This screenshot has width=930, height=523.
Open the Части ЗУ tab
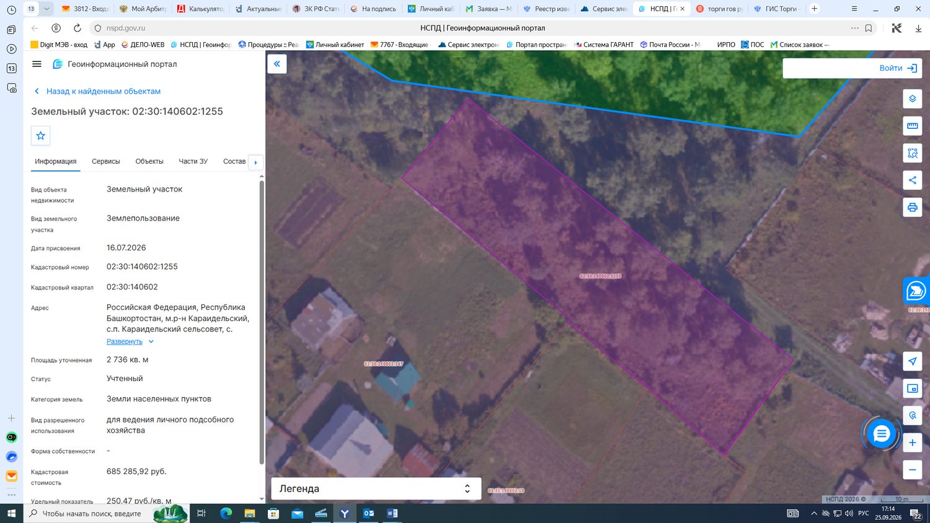point(193,161)
